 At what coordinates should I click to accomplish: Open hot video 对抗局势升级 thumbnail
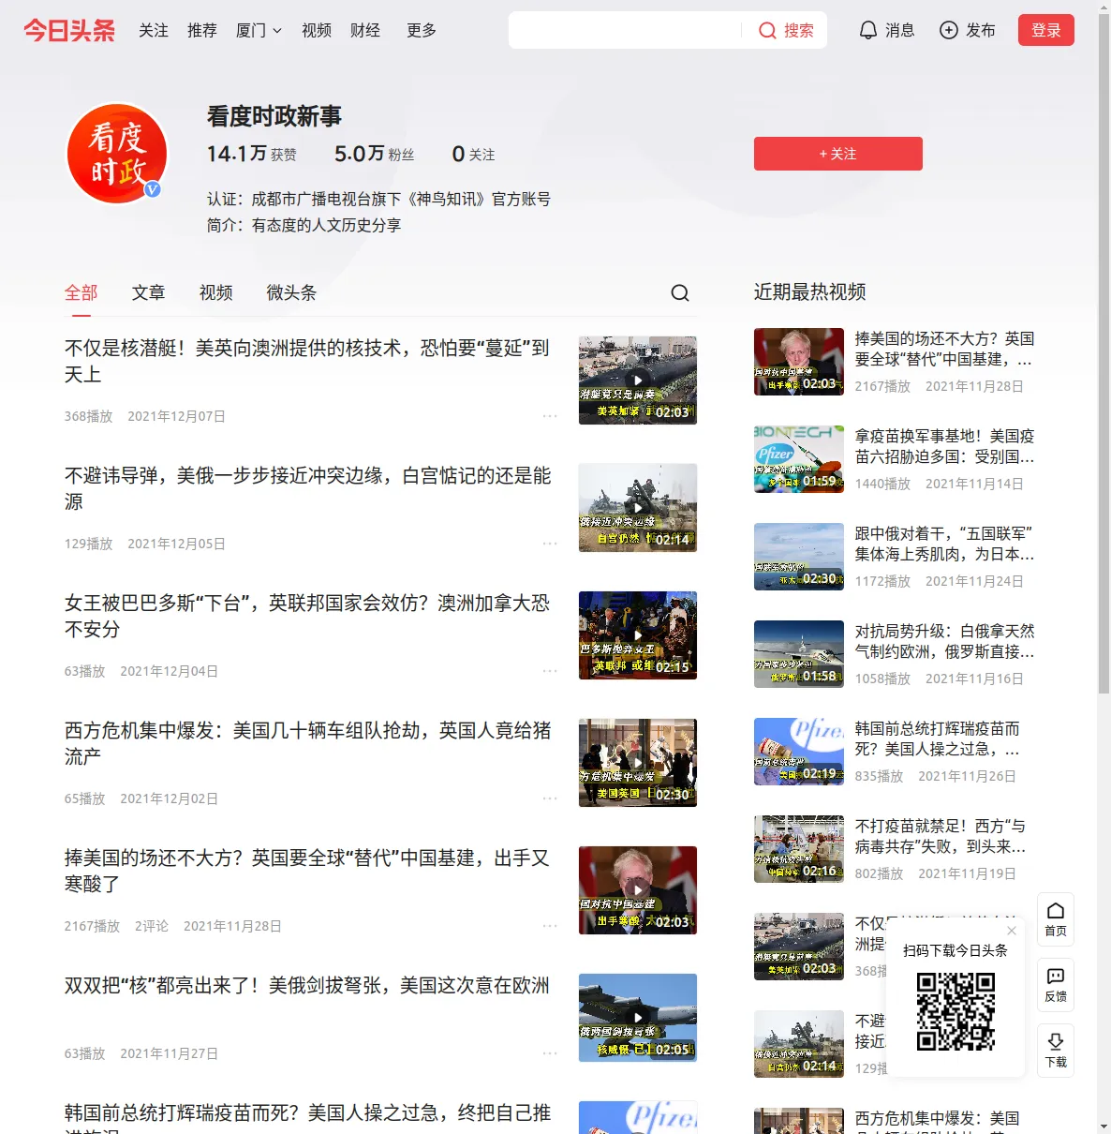click(x=799, y=654)
